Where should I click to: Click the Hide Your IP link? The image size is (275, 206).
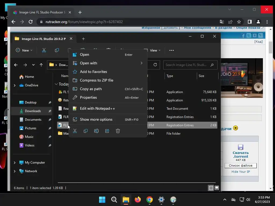241,172
